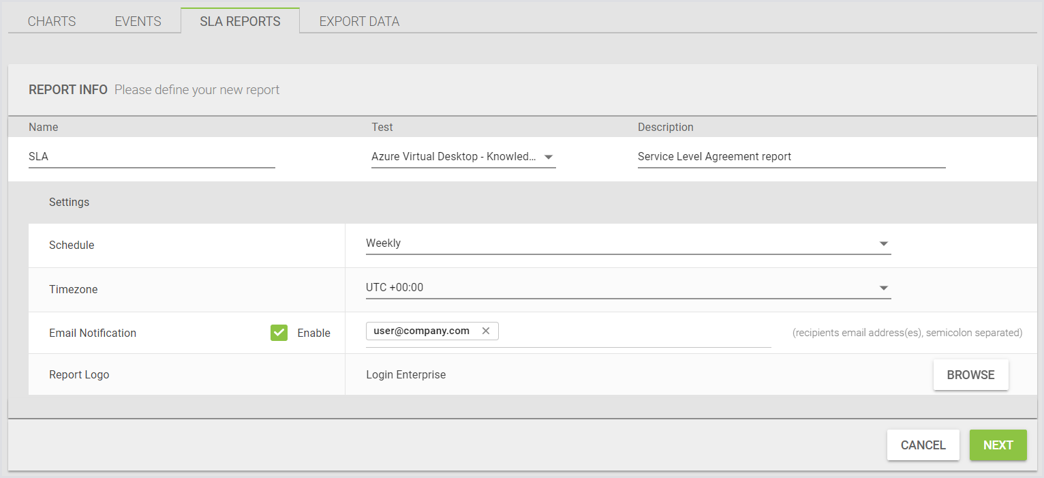Uncheck the Email Notification Enable checkbox
This screenshot has height=478, width=1044.
[x=279, y=333]
